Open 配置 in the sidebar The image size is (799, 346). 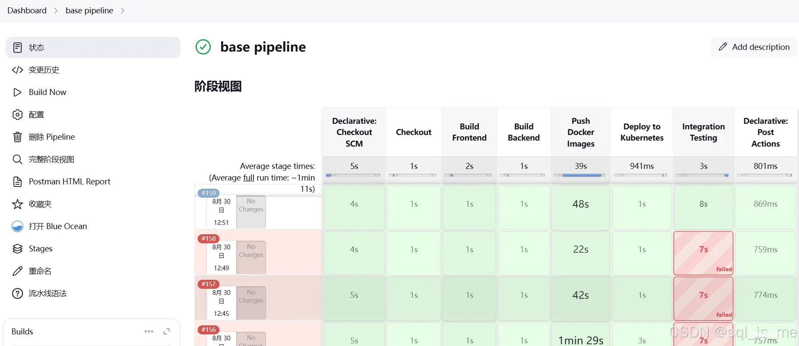[x=93, y=114]
